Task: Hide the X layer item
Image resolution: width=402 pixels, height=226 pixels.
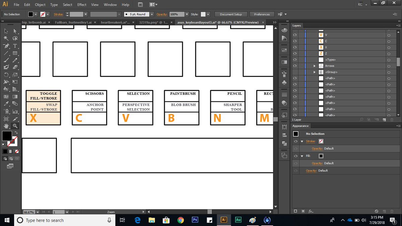Action: tap(295, 47)
